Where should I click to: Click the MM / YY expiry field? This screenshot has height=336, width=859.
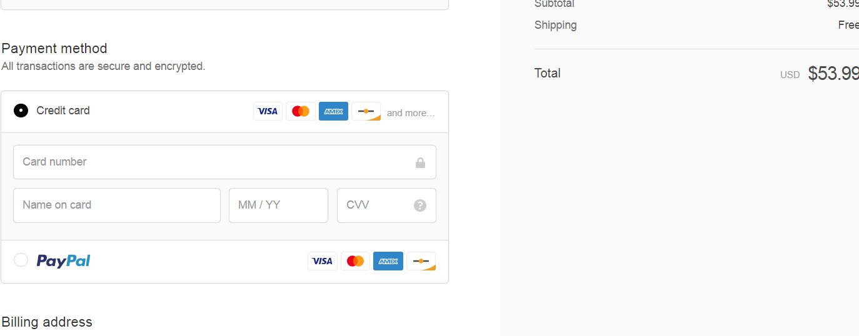(x=278, y=205)
